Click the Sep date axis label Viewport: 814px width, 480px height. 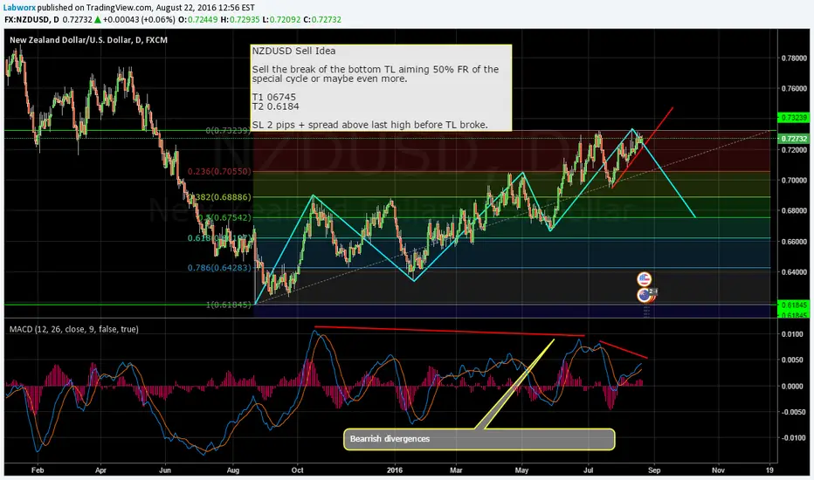coord(654,470)
